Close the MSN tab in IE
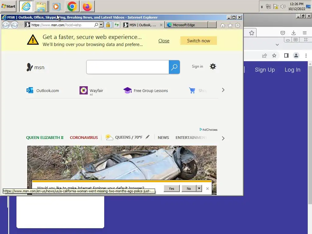 [161, 25]
